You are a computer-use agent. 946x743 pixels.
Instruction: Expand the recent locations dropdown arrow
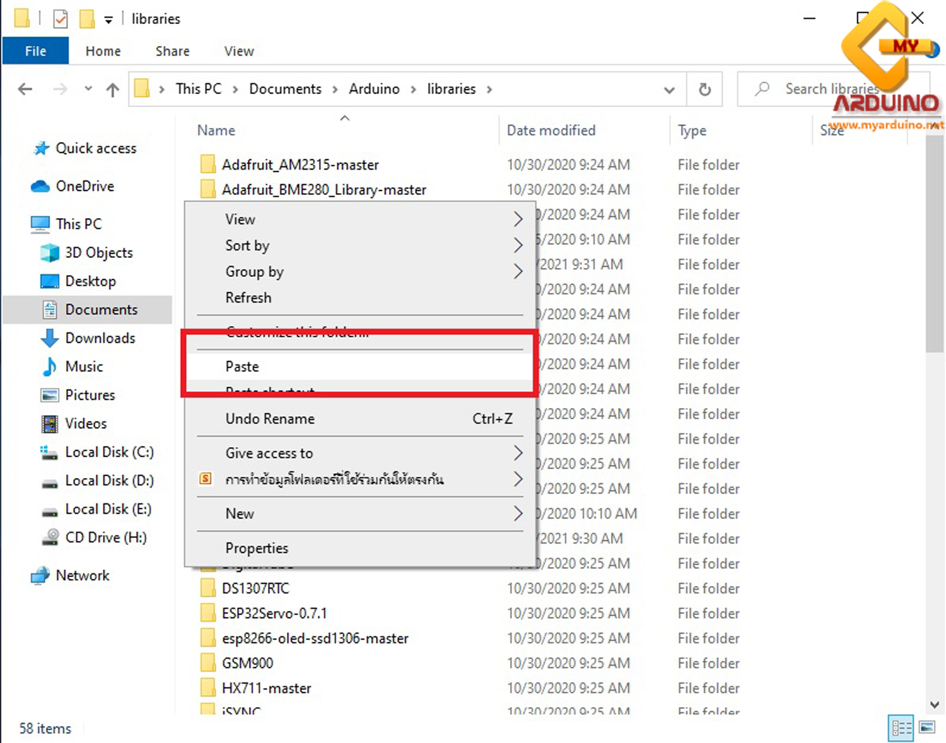click(x=88, y=89)
